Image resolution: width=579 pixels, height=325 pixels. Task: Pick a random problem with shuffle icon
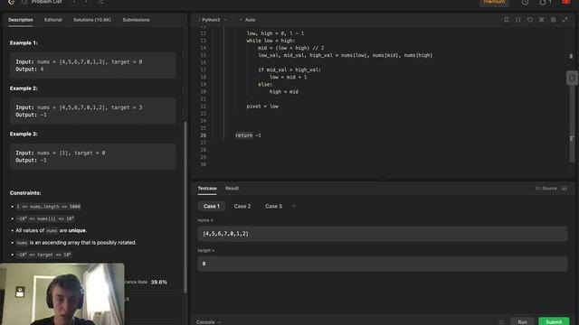coord(100,2)
